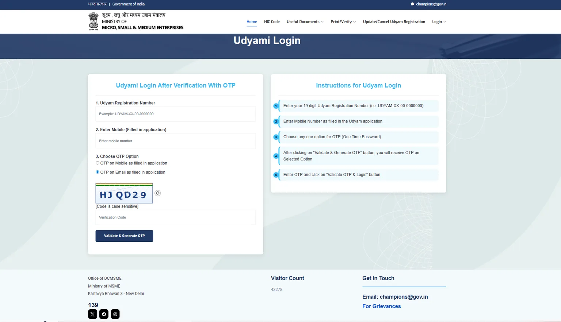Image resolution: width=561 pixels, height=322 pixels.
Task: Expand the Login dropdown menu
Action: (439, 22)
